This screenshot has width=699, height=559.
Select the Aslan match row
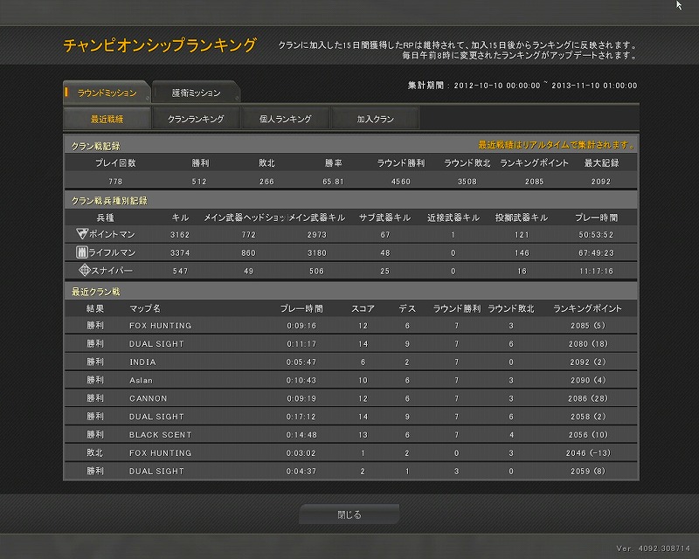(x=349, y=380)
